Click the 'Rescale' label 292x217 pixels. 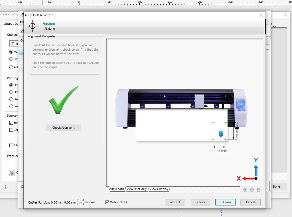click(90, 202)
